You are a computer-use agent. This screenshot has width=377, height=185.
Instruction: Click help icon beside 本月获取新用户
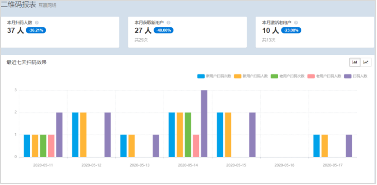(x=168, y=22)
